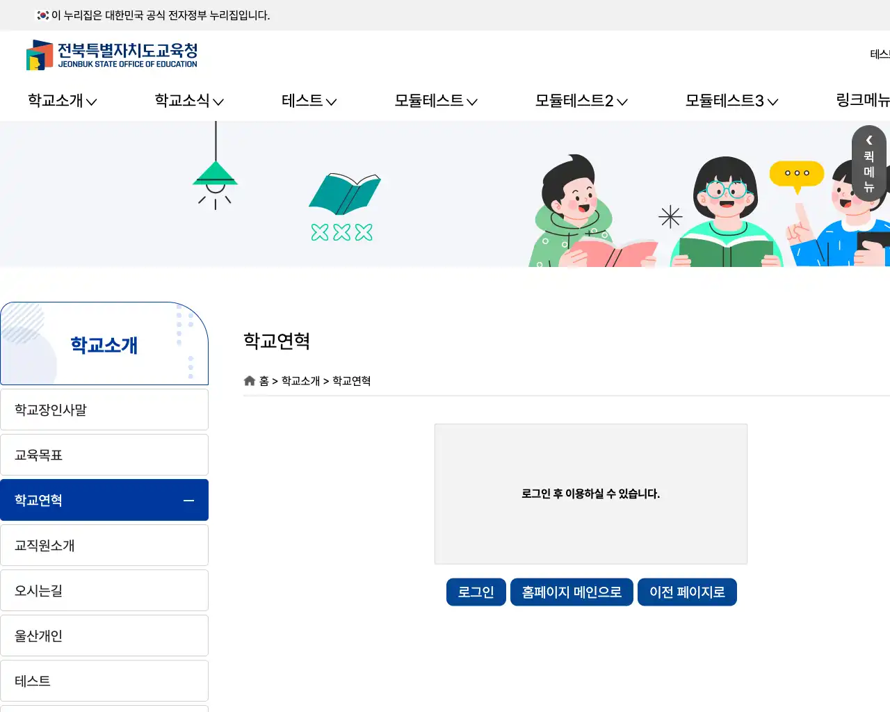Screen dimensions: 890x712
Task: Click the Jeonbuk State Office of Education logo
Action: click(112, 55)
